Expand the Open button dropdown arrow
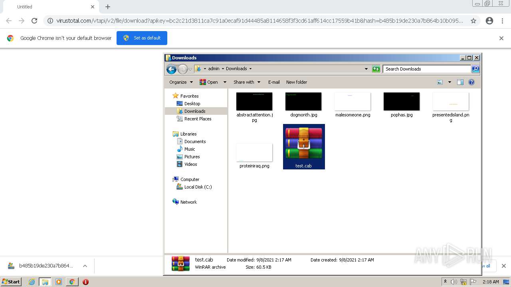Viewport: 511px width, 287px height. click(x=225, y=82)
